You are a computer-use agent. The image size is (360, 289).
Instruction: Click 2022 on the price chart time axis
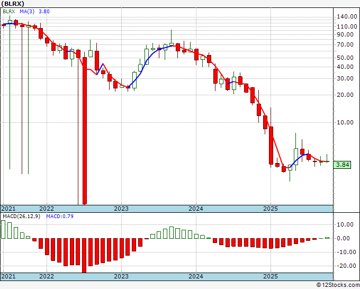pyautogui.click(x=47, y=209)
